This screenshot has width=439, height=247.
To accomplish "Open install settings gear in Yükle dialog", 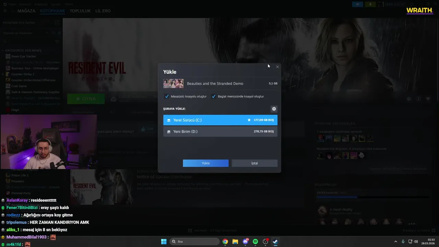I will point(274,109).
